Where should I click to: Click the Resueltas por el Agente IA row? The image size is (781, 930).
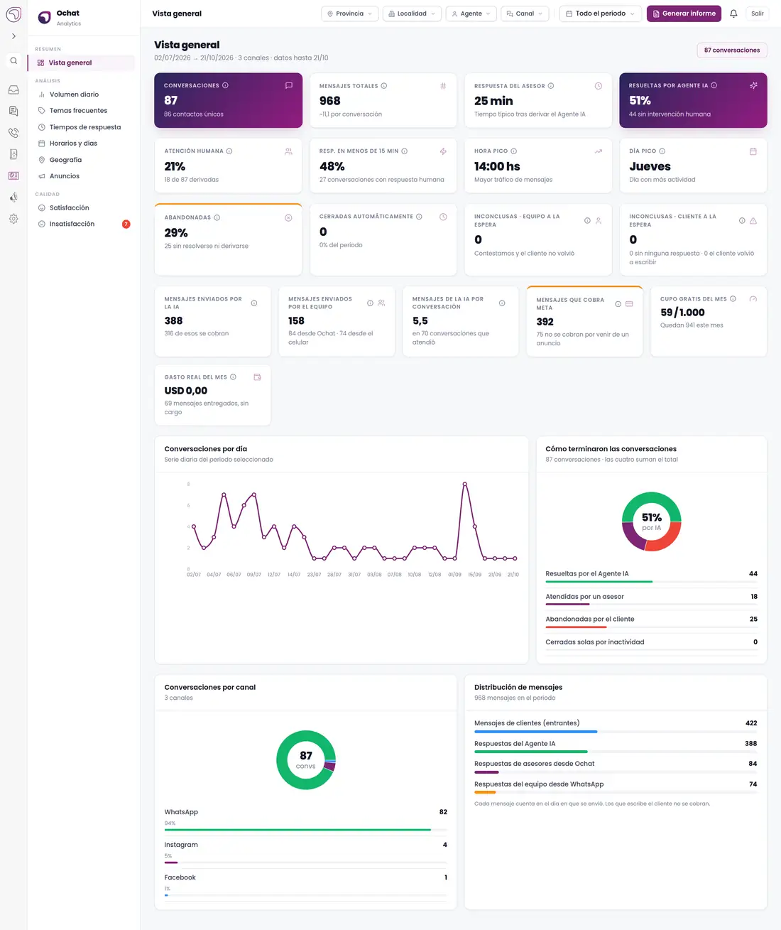651,575
